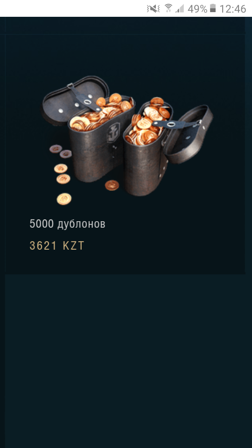
Task: Tap the 49% battery percentage text
Action: [197, 9]
